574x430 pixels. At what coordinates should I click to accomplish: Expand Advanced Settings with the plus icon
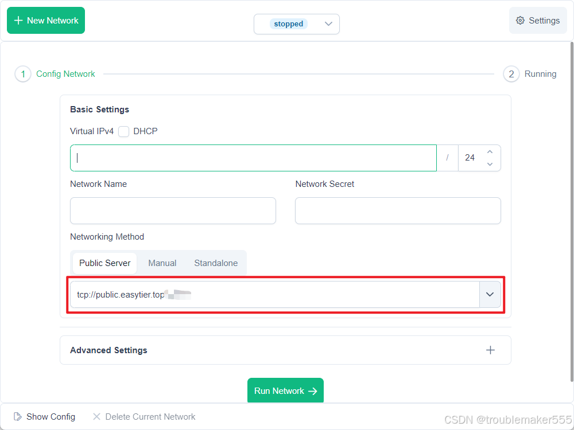tap(490, 350)
